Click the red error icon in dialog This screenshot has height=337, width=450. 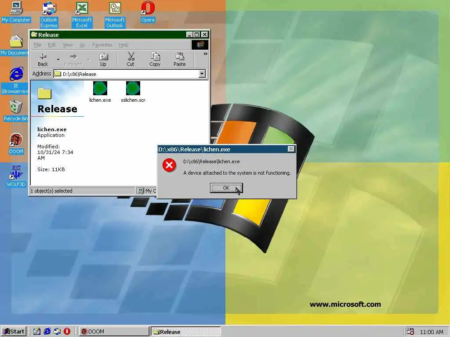pyautogui.click(x=169, y=165)
